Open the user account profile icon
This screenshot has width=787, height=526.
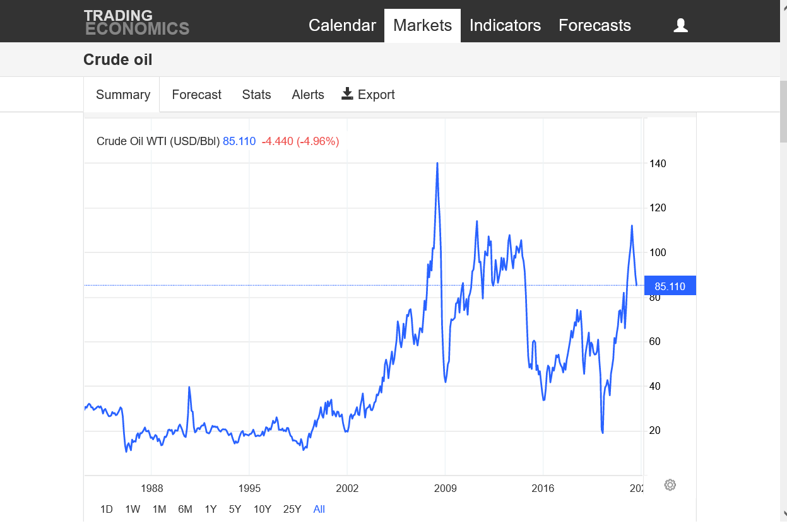tap(680, 25)
